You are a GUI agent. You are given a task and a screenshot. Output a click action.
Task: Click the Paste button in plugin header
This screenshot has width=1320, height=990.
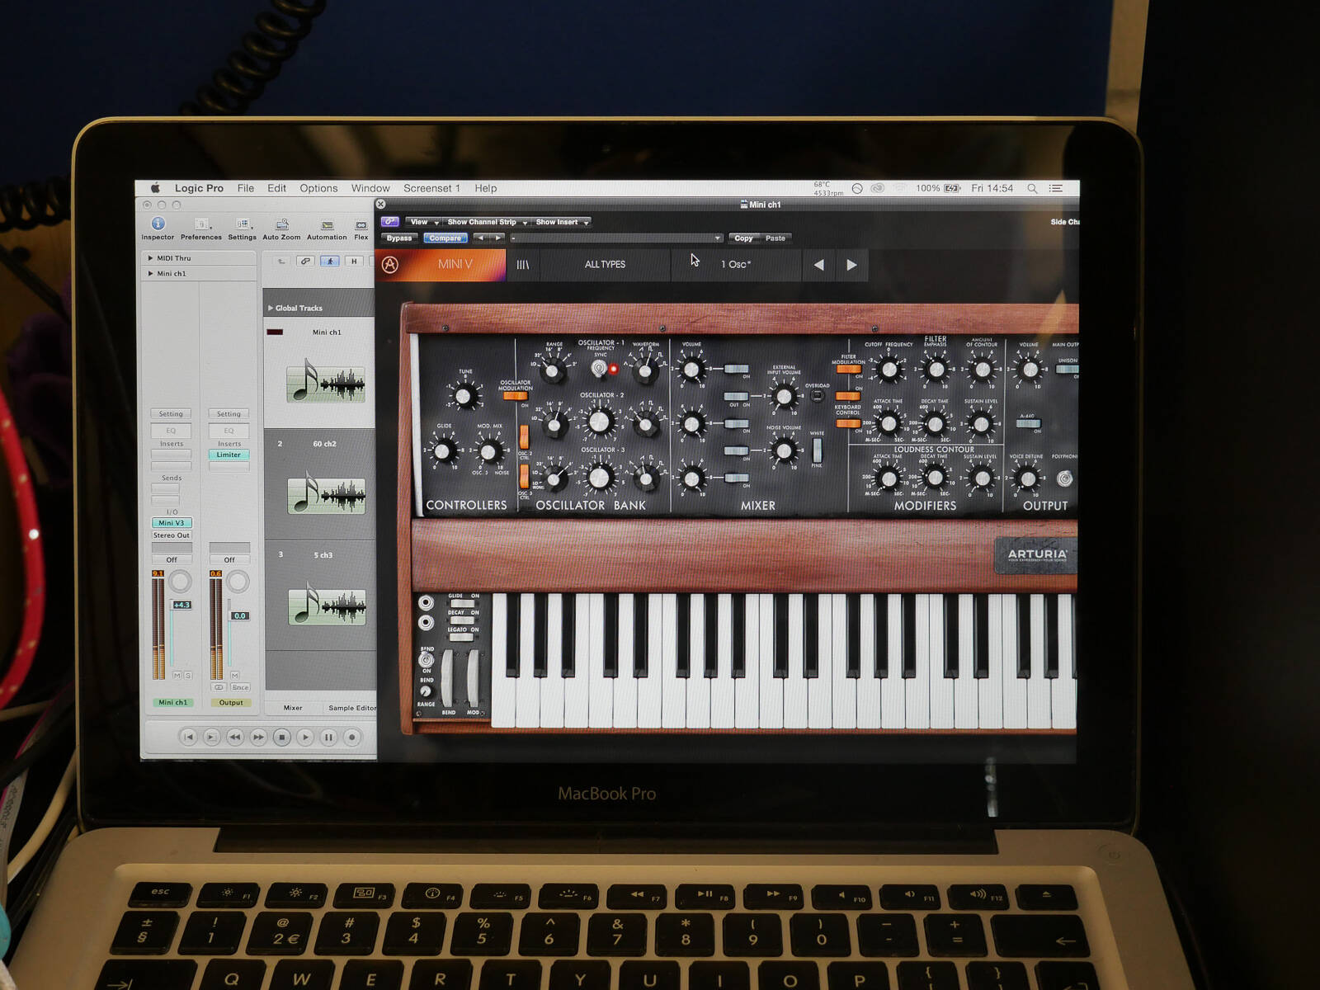[775, 238]
